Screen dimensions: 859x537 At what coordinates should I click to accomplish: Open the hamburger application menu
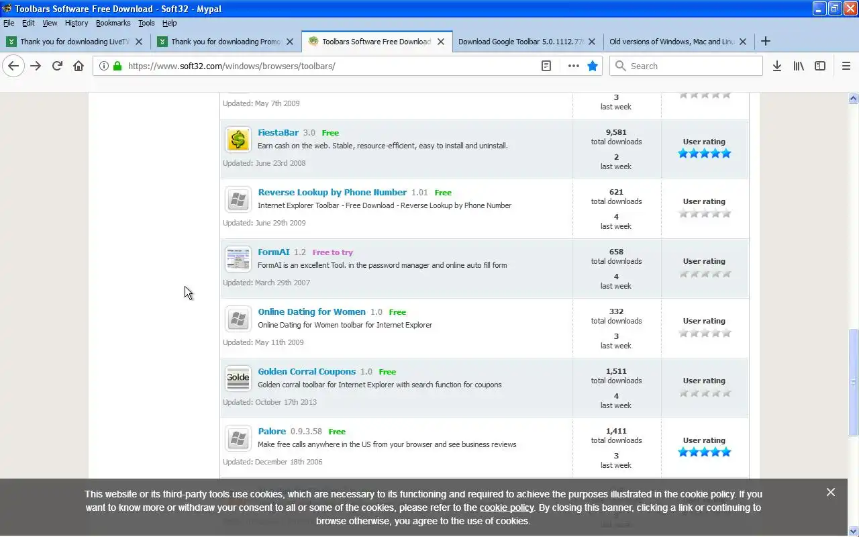tap(846, 66)
